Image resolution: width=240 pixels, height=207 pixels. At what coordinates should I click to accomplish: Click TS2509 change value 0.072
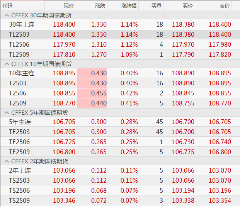point(99,200)
